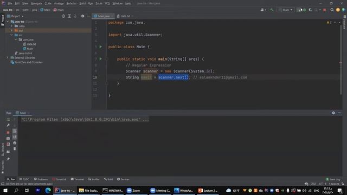The image size is (347, 195).
Task: Click the camera dump threads icon
Action: point(8,139)
